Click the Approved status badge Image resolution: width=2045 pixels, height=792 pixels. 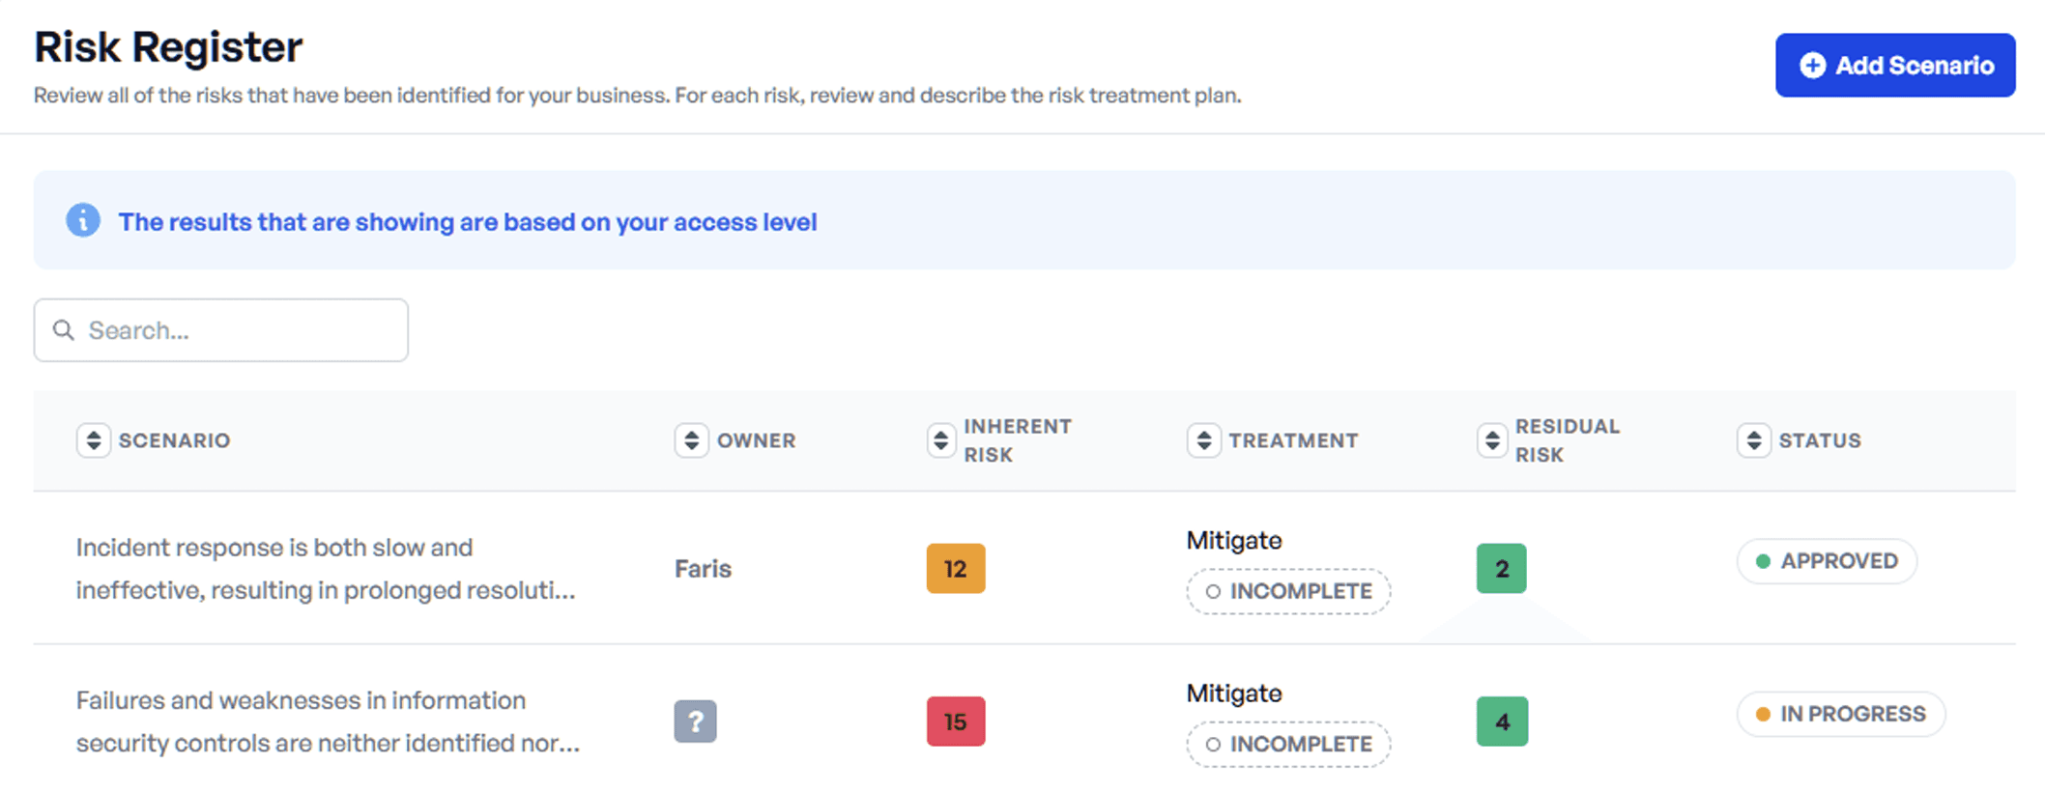(x=1826, y=561)
